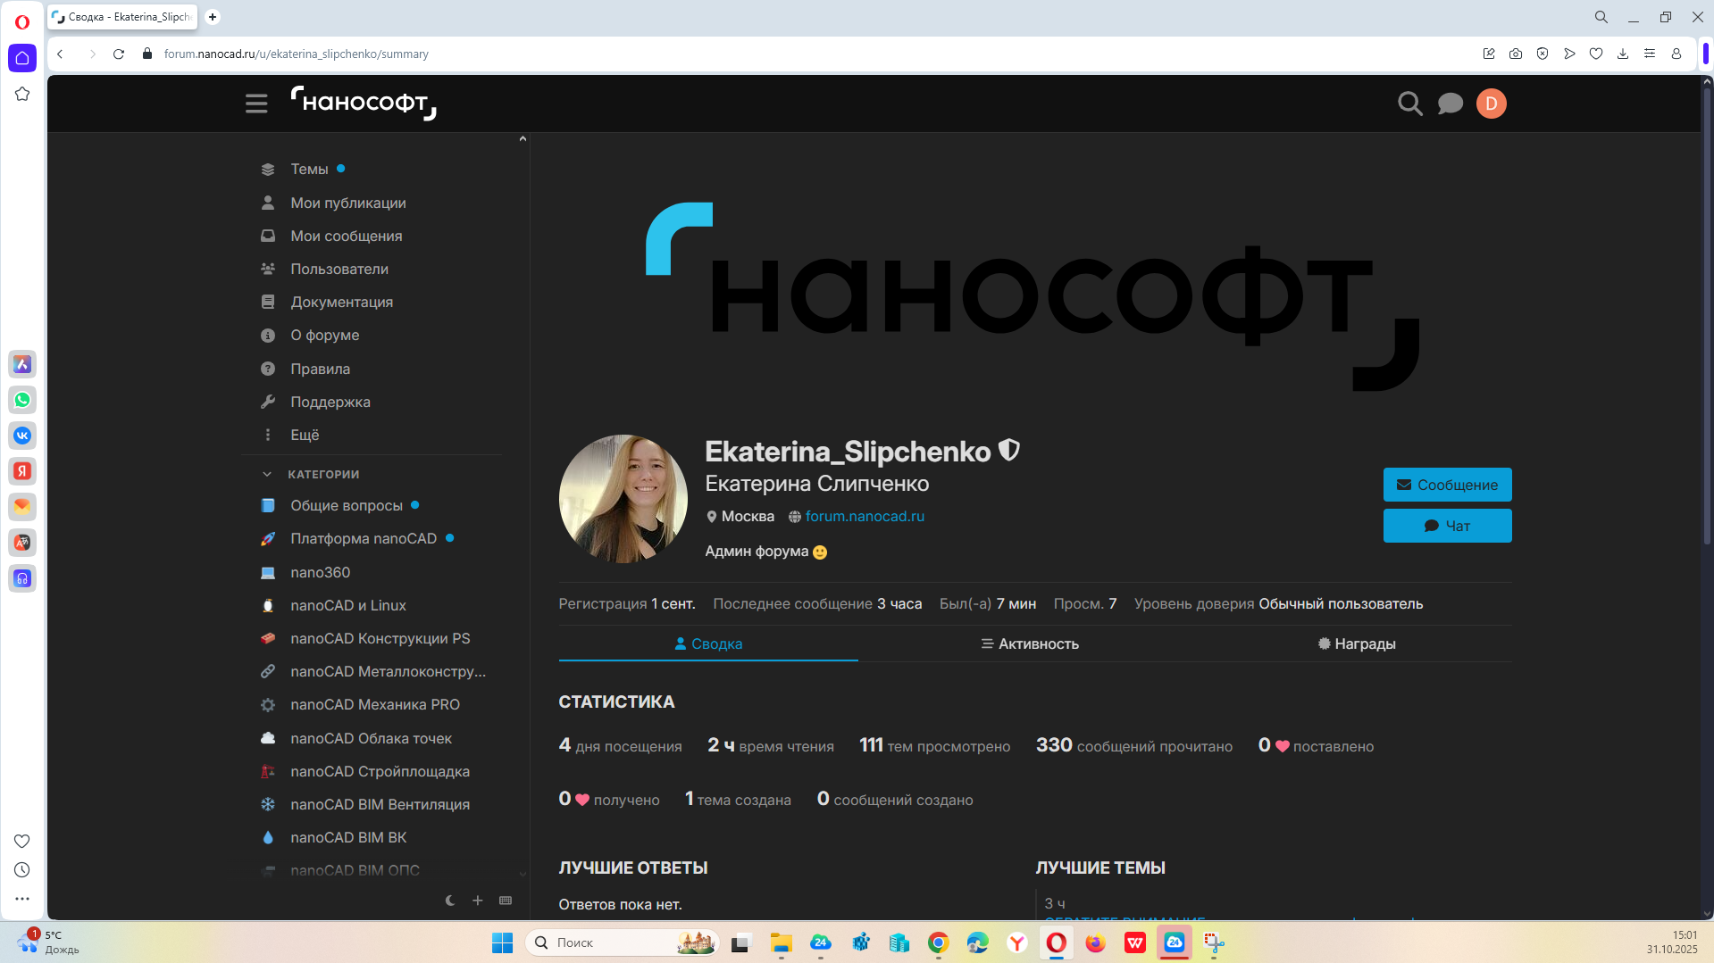Toggle dark mode moon icon in sidebar
This screenshot has width=1714, height=963.
click(x=450, y=901)
